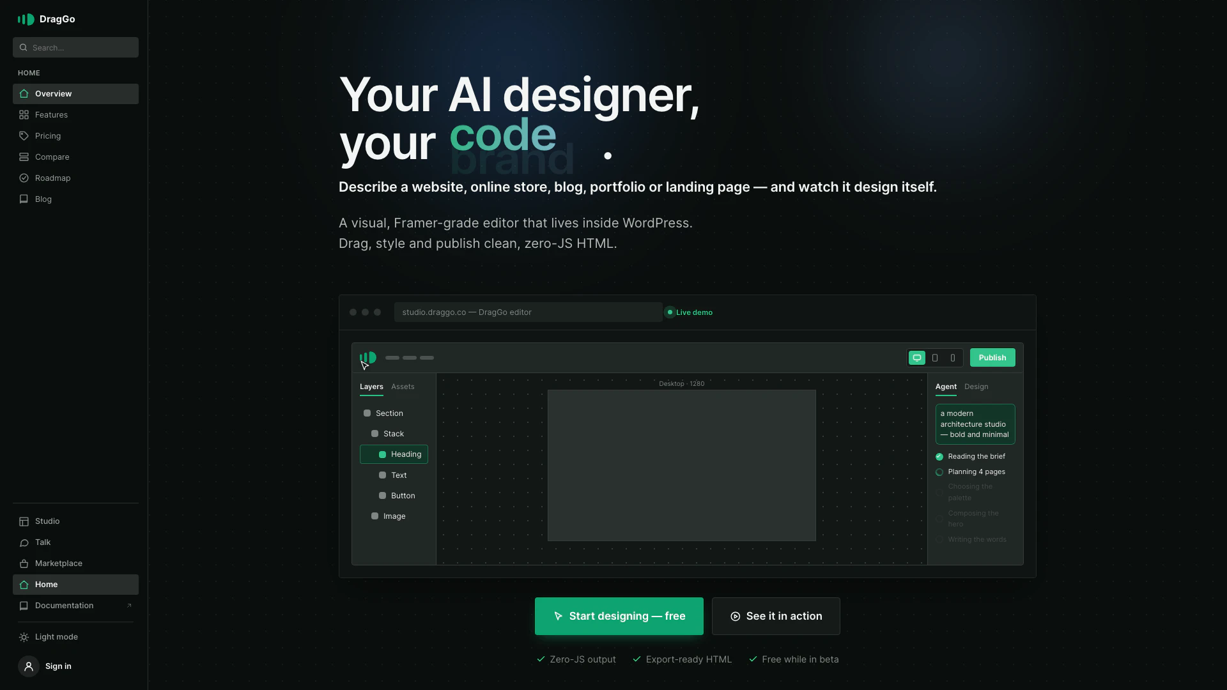The width and height of the screenshot is (1227, 690).
Task: Toggle Light mode
Action: [75, 637]
